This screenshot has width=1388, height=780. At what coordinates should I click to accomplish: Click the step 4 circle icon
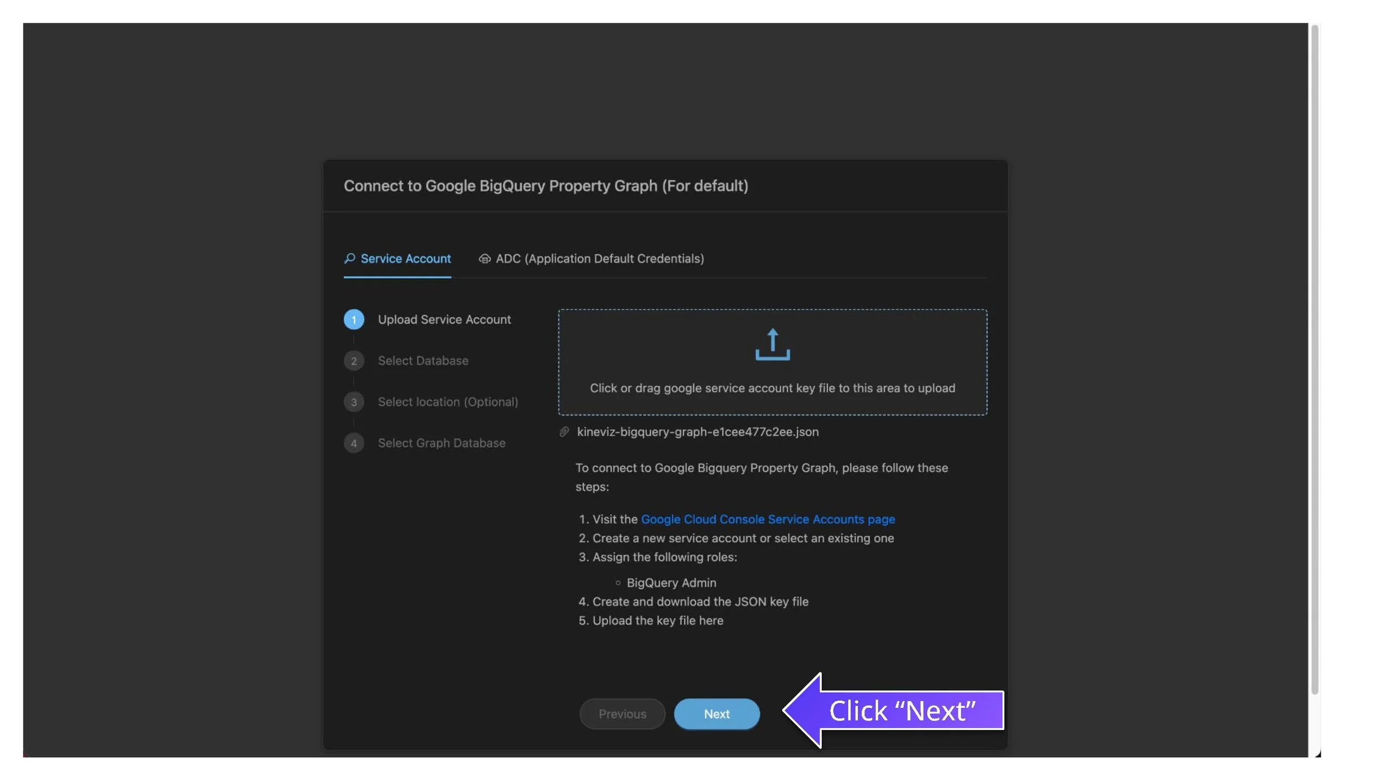coord(354,443)
